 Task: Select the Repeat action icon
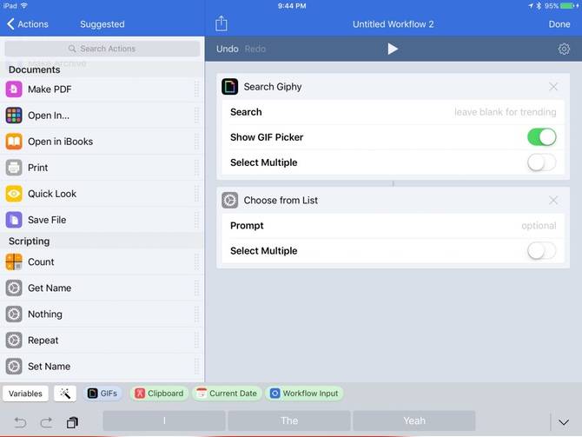[x=14, y=340]
